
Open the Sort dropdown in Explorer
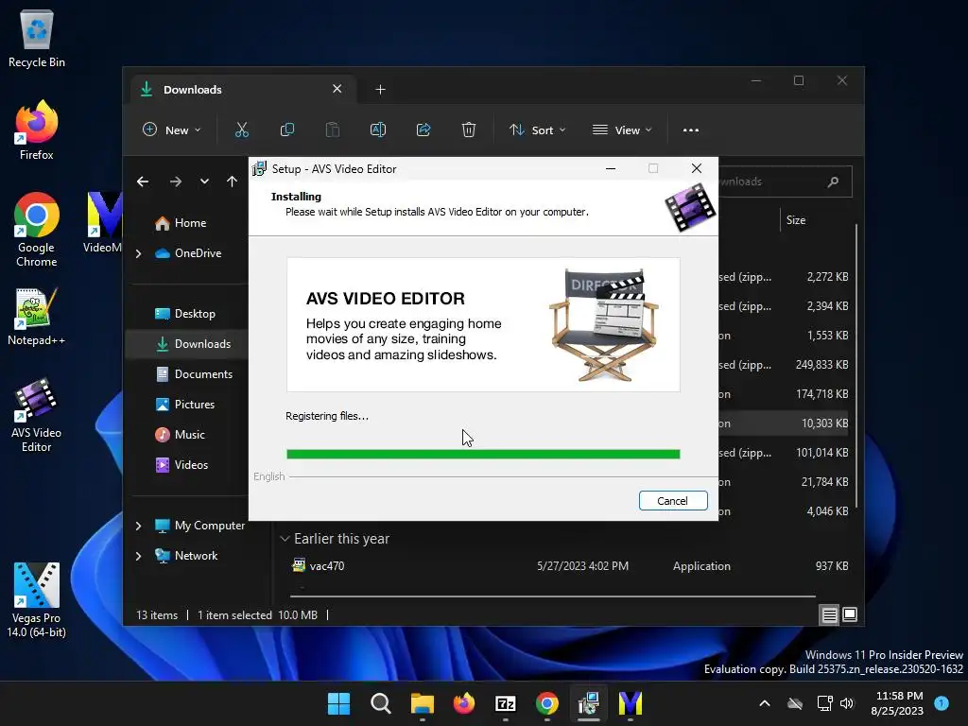(537, 130)
